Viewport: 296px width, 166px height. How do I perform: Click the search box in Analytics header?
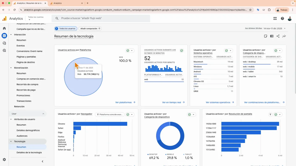[101, 18]
